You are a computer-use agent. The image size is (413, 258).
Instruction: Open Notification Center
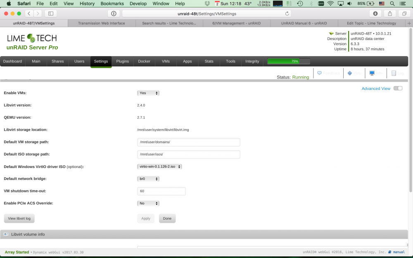403,3
